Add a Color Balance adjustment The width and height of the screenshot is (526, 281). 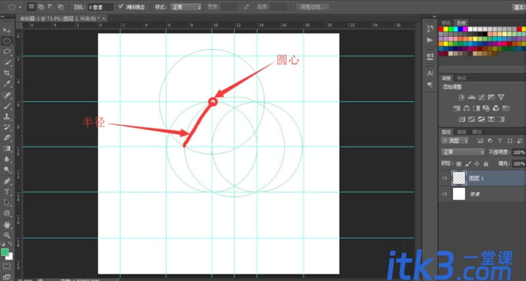tap(467, 108)
